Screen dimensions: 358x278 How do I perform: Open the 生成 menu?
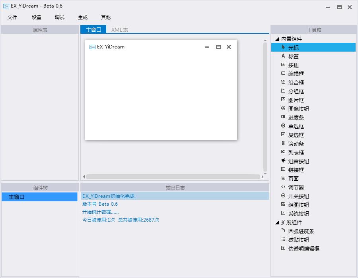[x=83, y=17]
